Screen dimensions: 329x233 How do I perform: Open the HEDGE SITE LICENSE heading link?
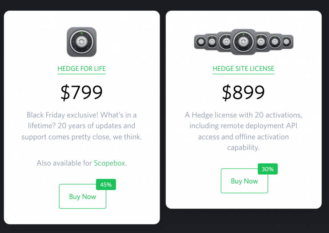point(243,69)
